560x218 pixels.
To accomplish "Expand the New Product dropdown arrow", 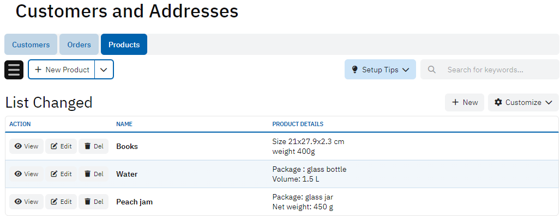I will (x=104, y=70).
